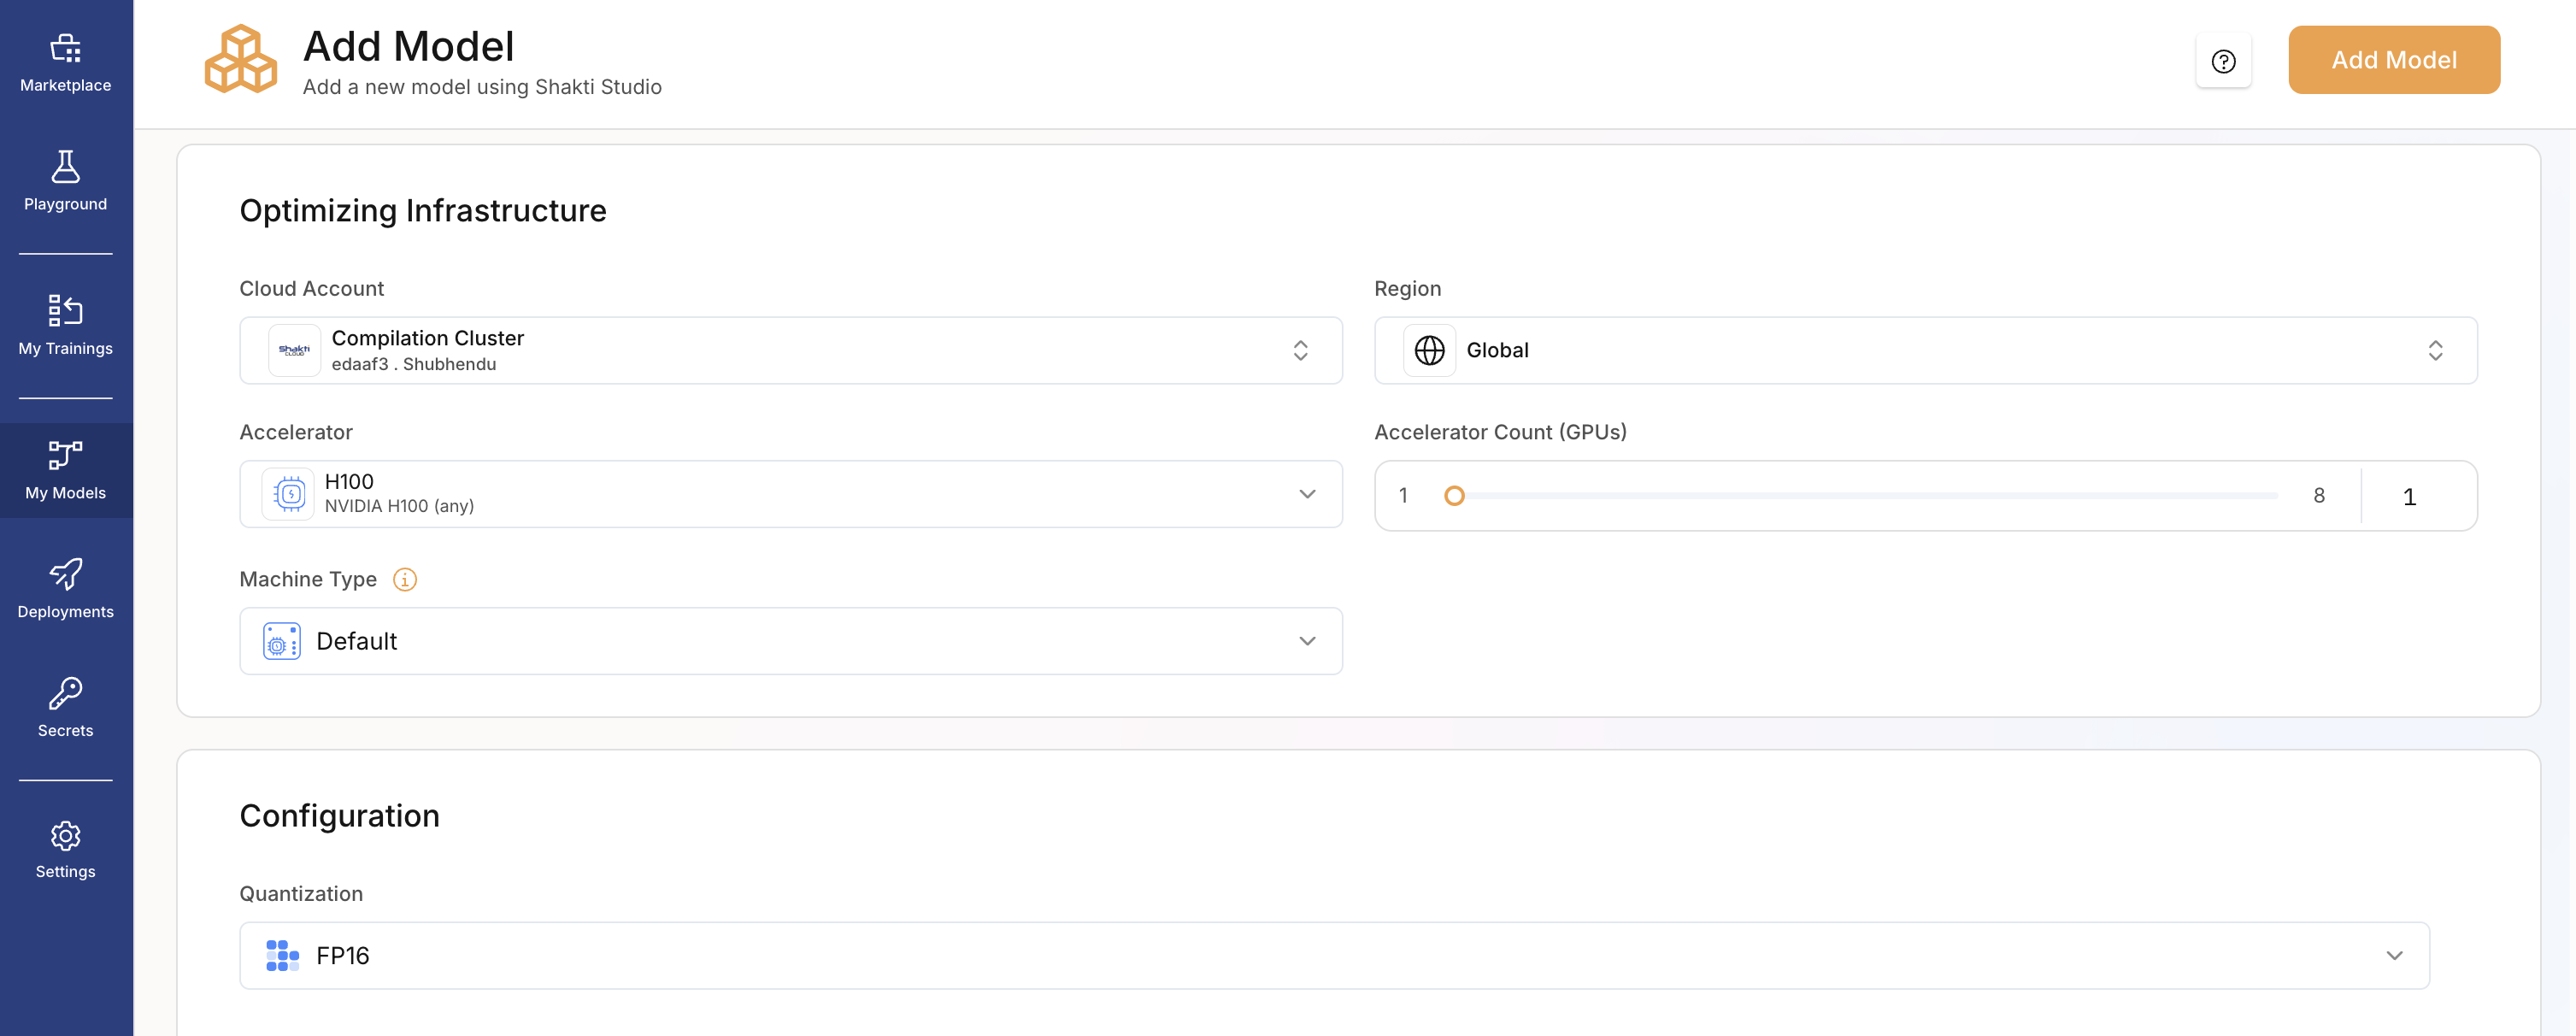The width and height of the screenshot is (2576, 1036).
Task: Expand the H100 Accelerator dropdown
Action: (790, 494)
